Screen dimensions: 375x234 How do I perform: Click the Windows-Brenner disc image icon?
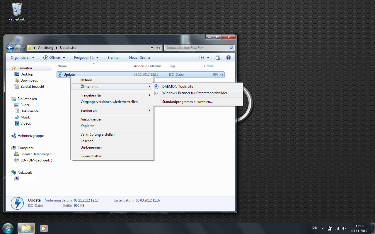click(156, 93)
